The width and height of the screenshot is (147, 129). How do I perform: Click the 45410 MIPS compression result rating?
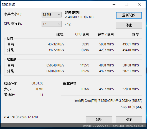pyautogui.click(x=131, y=50)
